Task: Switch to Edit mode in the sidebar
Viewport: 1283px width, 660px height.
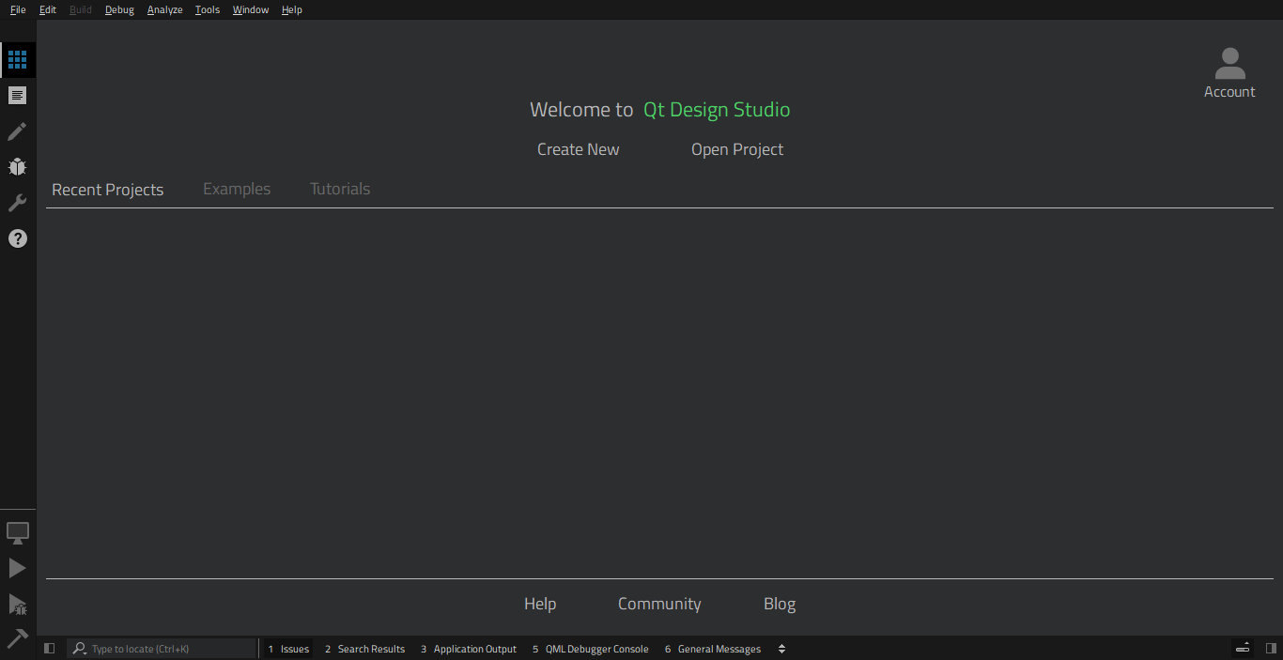Action: (17, 95)
